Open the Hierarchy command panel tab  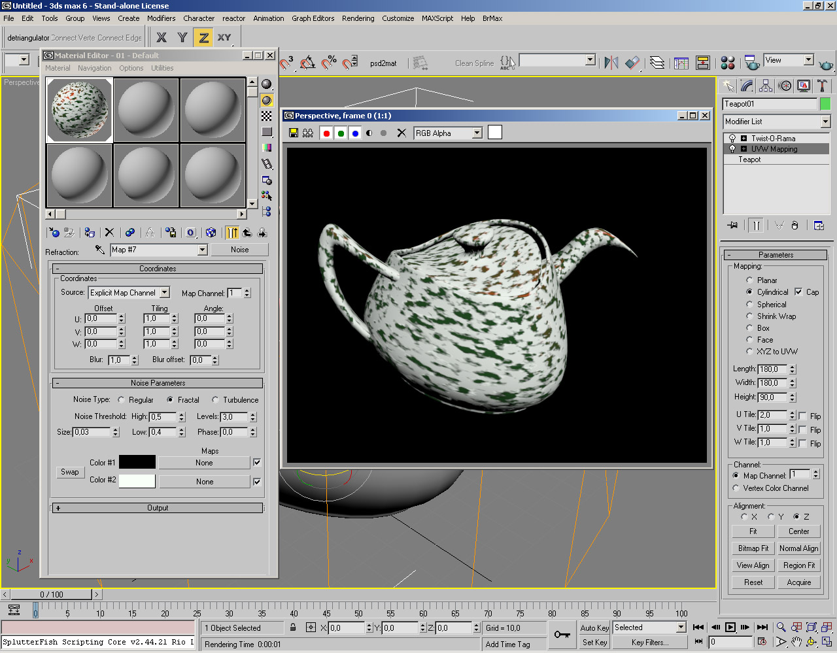point(766,86)
